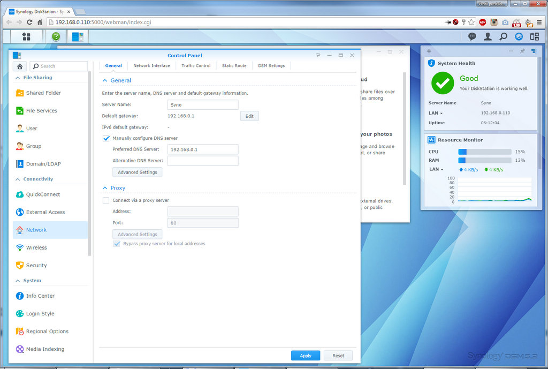Viewport: 548px width, 369px height.
Task: Reload the browser page
Action: tap(30, 22)
